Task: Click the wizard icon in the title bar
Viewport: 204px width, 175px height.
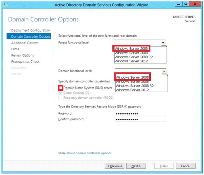Action: pos(6,5)
